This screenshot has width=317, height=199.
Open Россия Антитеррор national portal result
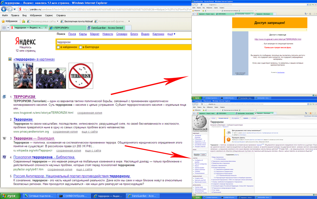(72, 176)
